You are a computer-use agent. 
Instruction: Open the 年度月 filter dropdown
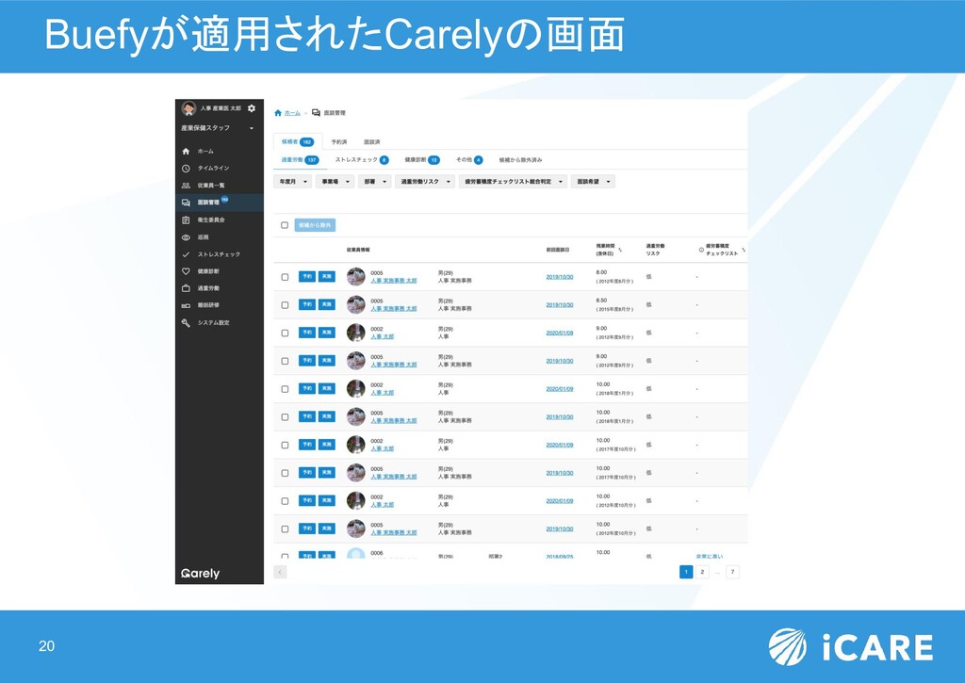point(292,182)
